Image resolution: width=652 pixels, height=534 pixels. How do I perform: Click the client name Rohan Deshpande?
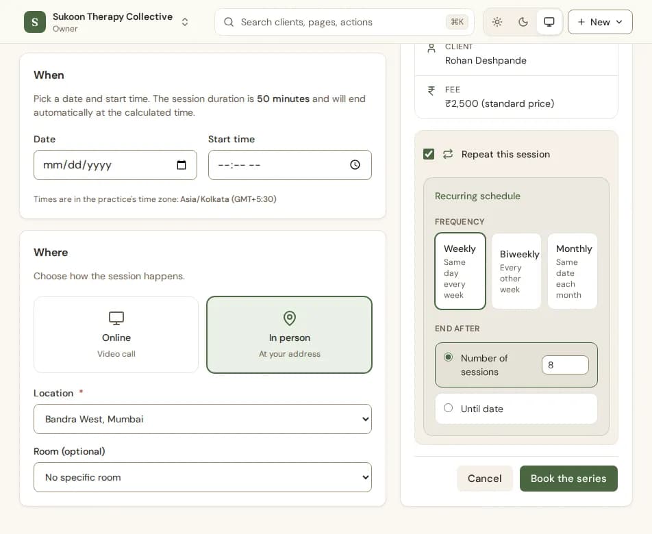tap(486, 61)
